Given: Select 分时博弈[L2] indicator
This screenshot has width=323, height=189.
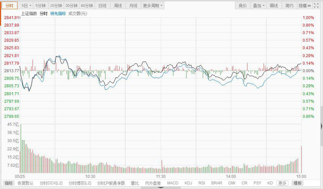Looking at the screenshot, I should tap(79, 183).
